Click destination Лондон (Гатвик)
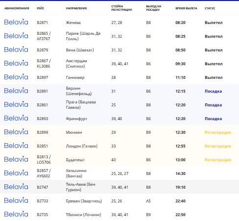This screenshot has width=239, height=221. pyautogui.click(x=82, y=146)
